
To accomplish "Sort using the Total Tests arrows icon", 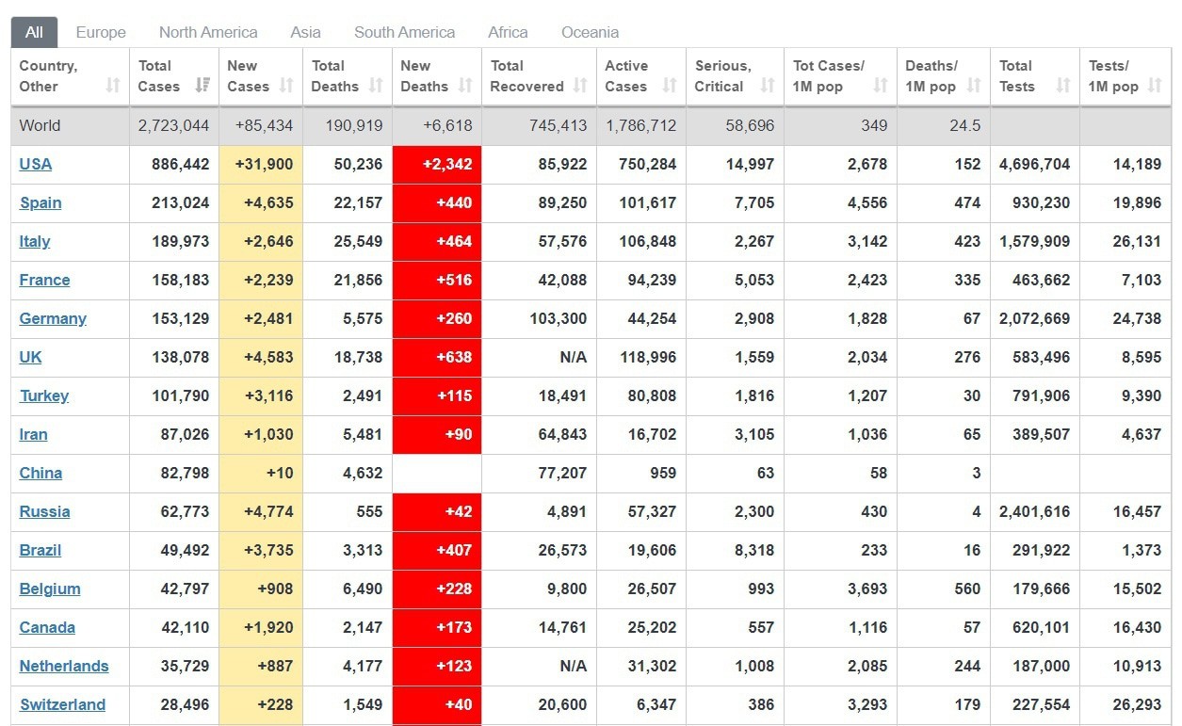I will coord(1063,86).
